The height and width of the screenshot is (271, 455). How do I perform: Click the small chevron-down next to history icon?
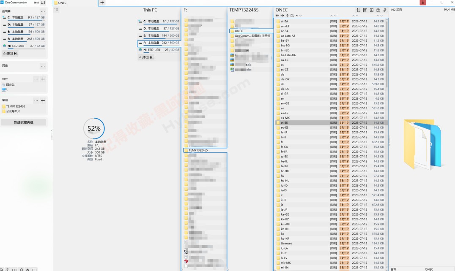(x=300, y=16)
